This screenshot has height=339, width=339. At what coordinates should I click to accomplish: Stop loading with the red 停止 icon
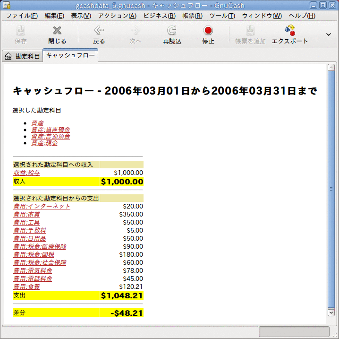208,31
